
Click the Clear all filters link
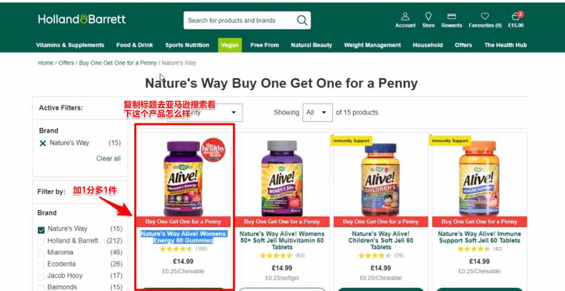tap(108, 158)
